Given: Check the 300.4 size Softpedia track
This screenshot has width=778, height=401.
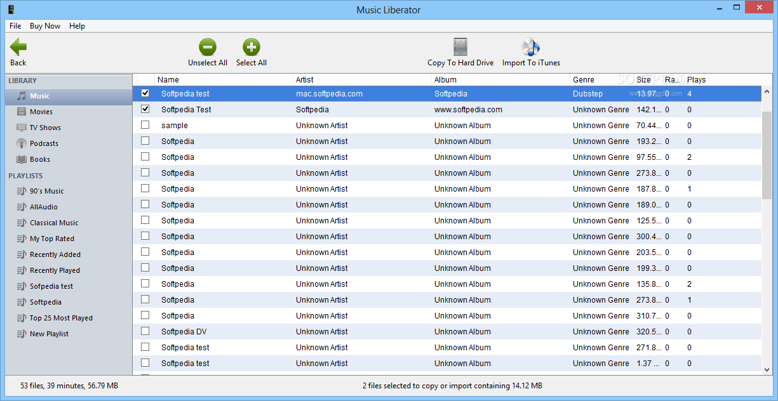Looking at the screenshot, I should pos(145,236).
